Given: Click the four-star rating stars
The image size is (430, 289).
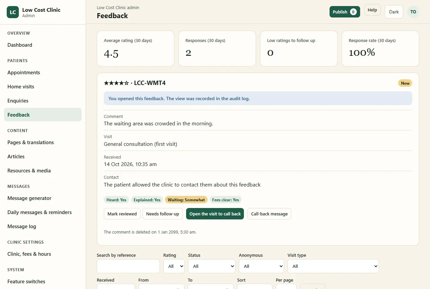Looking at the screenshot, I should (116, 83).
